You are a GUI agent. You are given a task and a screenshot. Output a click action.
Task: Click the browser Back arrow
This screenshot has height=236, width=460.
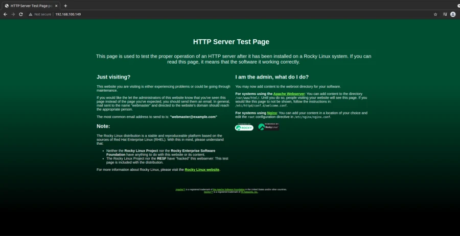pos(5,14)
